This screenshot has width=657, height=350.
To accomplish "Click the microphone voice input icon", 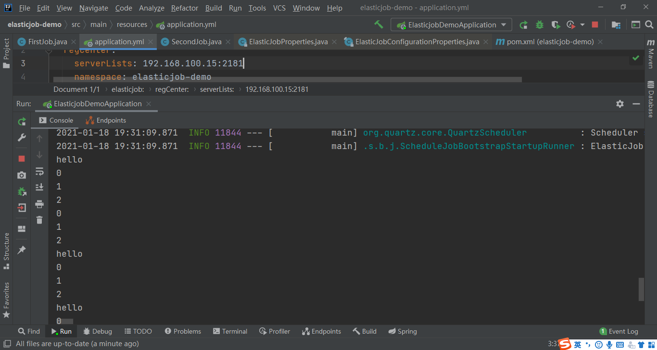I will click(609, 344).
